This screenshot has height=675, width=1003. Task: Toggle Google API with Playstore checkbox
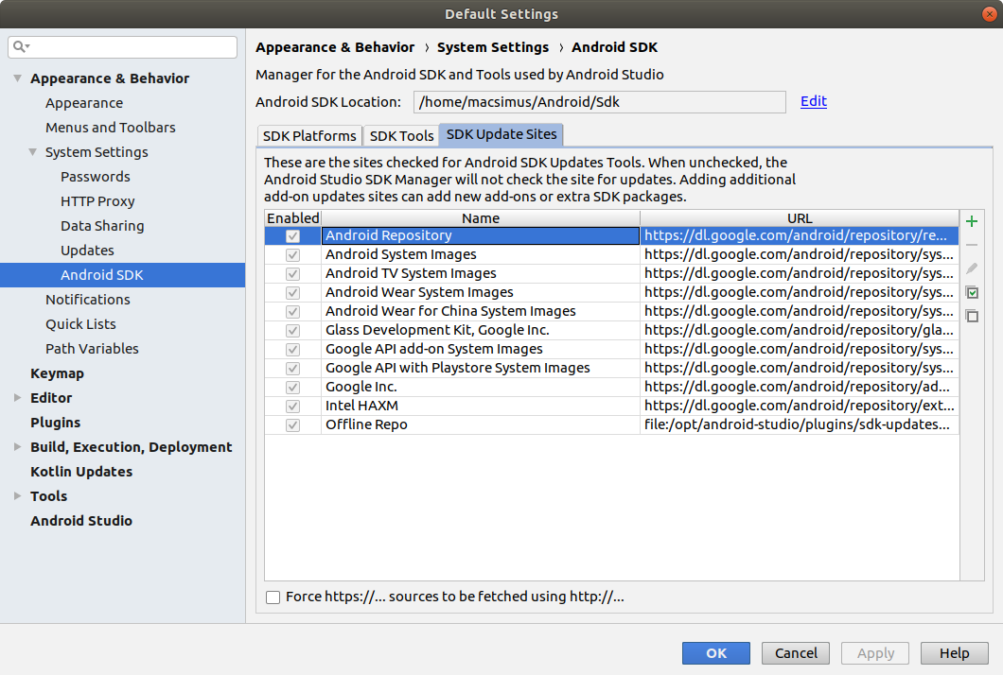click(x=293, y=368)
